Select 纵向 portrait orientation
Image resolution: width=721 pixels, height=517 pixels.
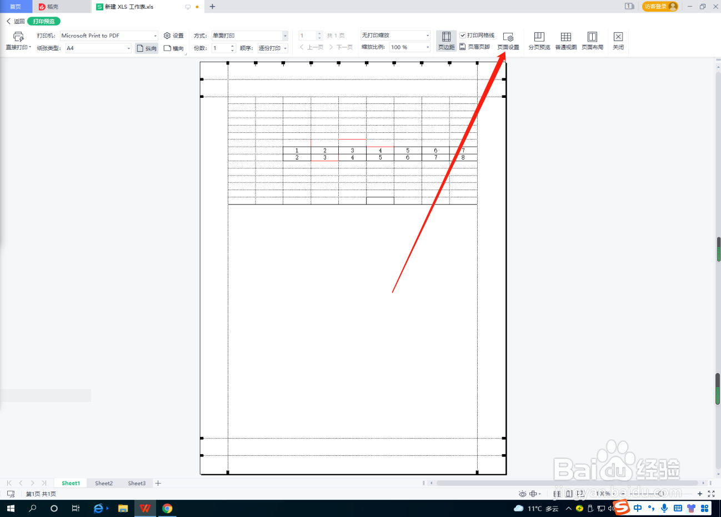point(147,48)
